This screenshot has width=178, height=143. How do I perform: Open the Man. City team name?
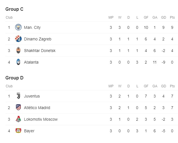[32, 27]
